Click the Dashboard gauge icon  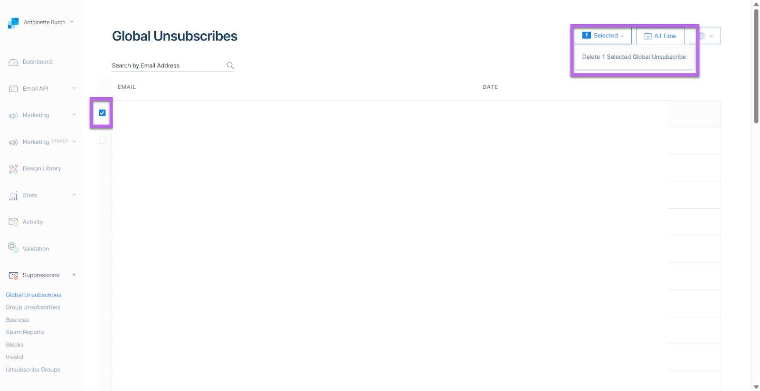coord(13,62)
